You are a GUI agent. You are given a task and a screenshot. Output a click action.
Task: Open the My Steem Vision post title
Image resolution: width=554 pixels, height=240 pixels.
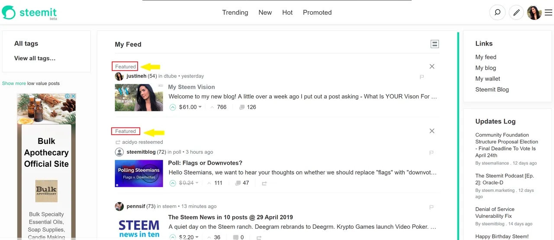[191, 87]
